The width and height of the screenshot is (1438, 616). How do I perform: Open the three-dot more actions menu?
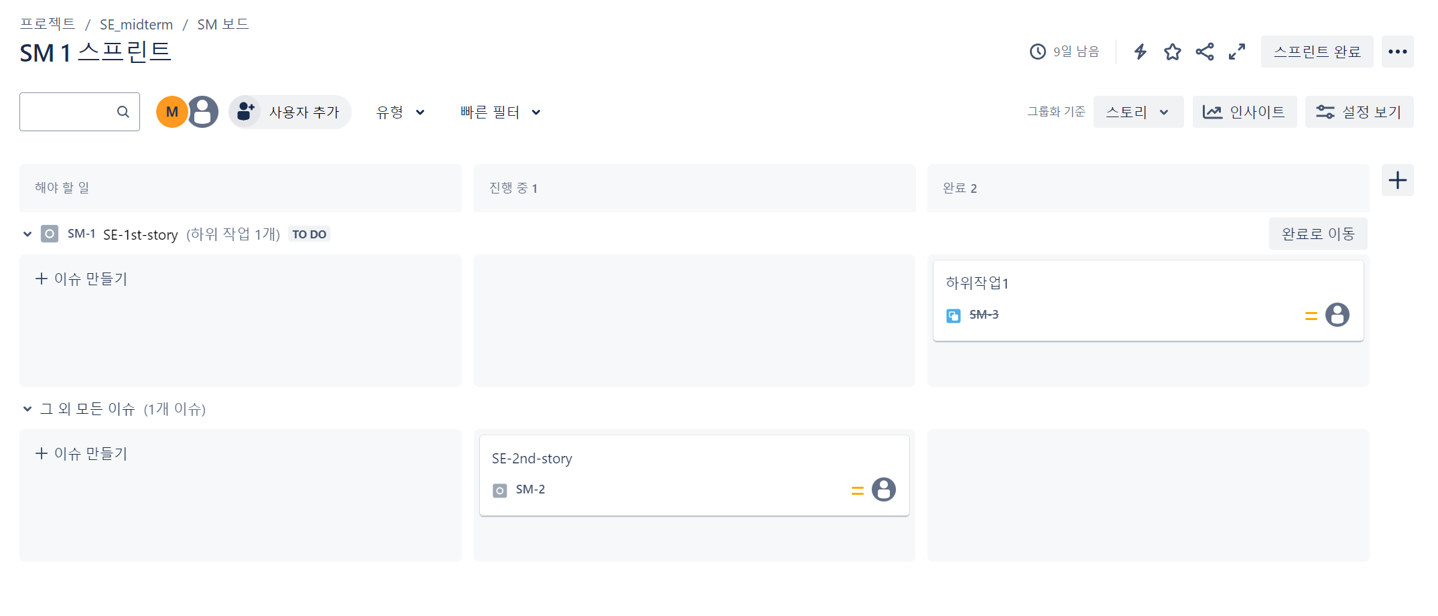(1397, 52)
